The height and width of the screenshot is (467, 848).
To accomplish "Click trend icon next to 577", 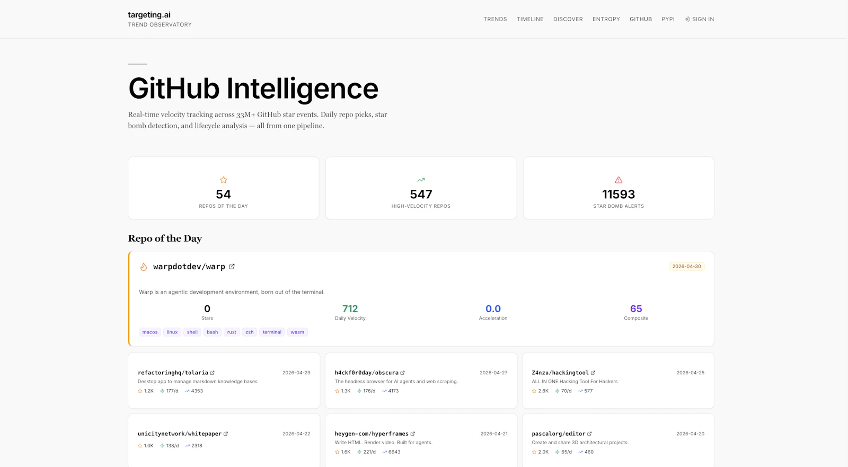I will click(580, 391).
